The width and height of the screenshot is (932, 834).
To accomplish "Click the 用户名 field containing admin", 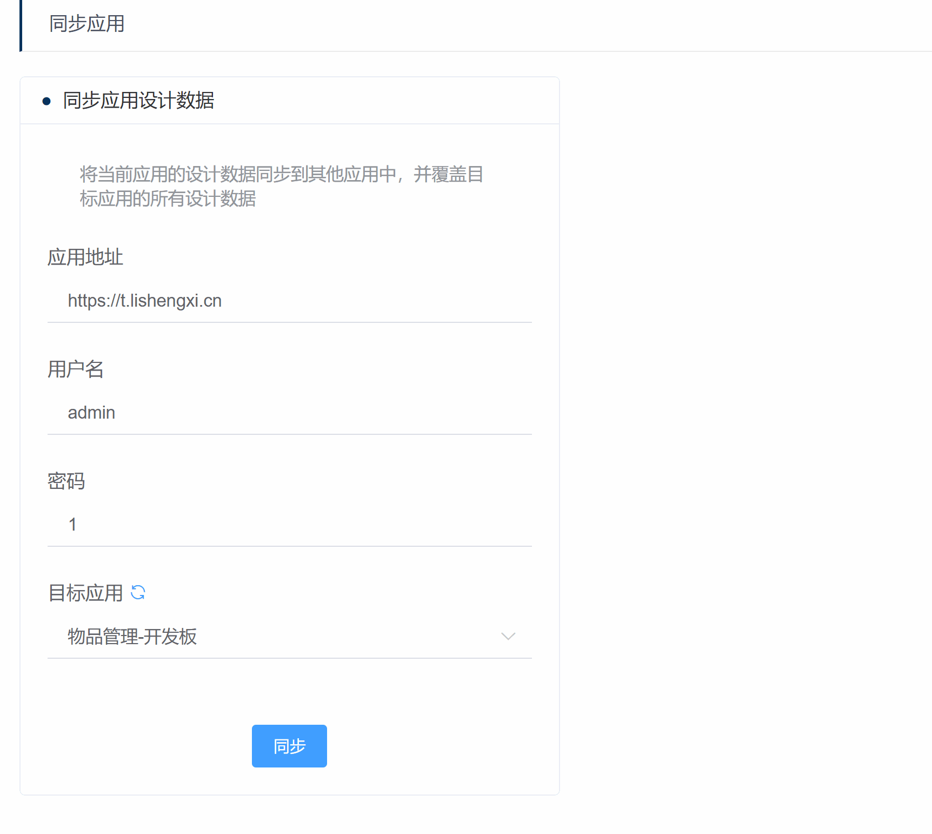I will point(290,413).
